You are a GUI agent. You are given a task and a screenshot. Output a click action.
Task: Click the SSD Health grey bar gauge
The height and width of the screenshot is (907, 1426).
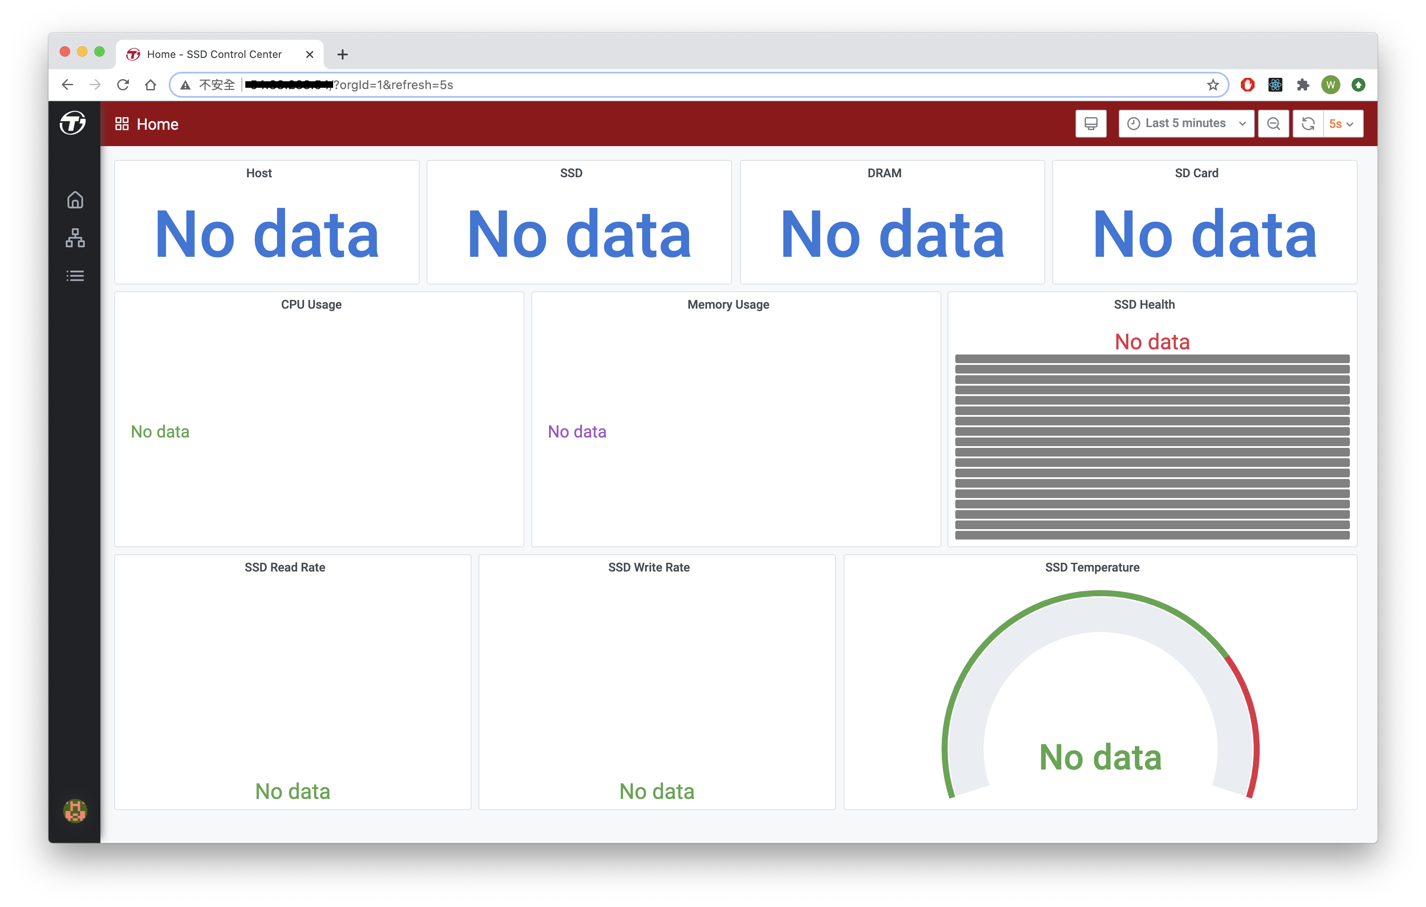(x=1152, y=447)
